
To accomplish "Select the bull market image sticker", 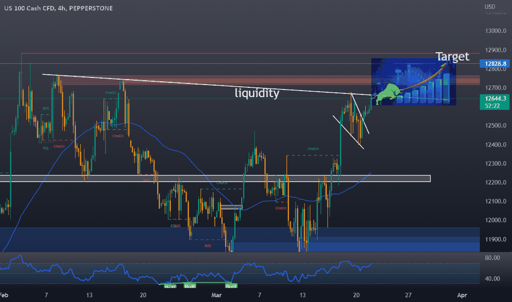I will 413,82.
